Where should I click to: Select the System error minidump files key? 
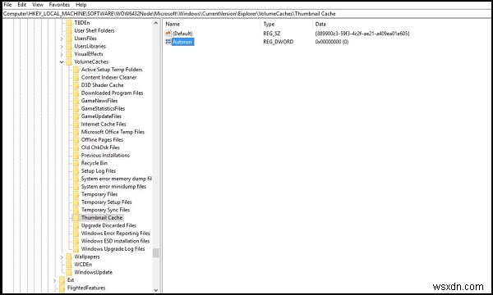(113, 187)
